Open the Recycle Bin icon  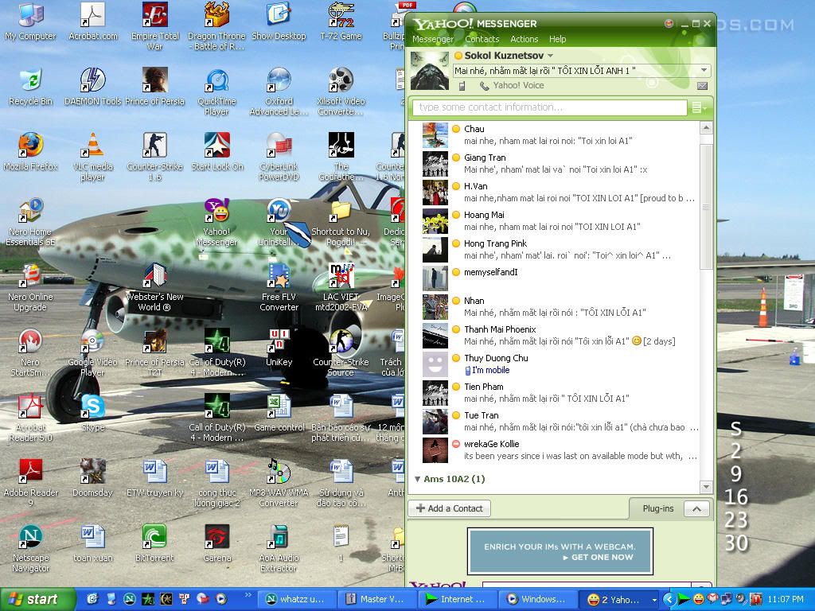click(31, 87)
